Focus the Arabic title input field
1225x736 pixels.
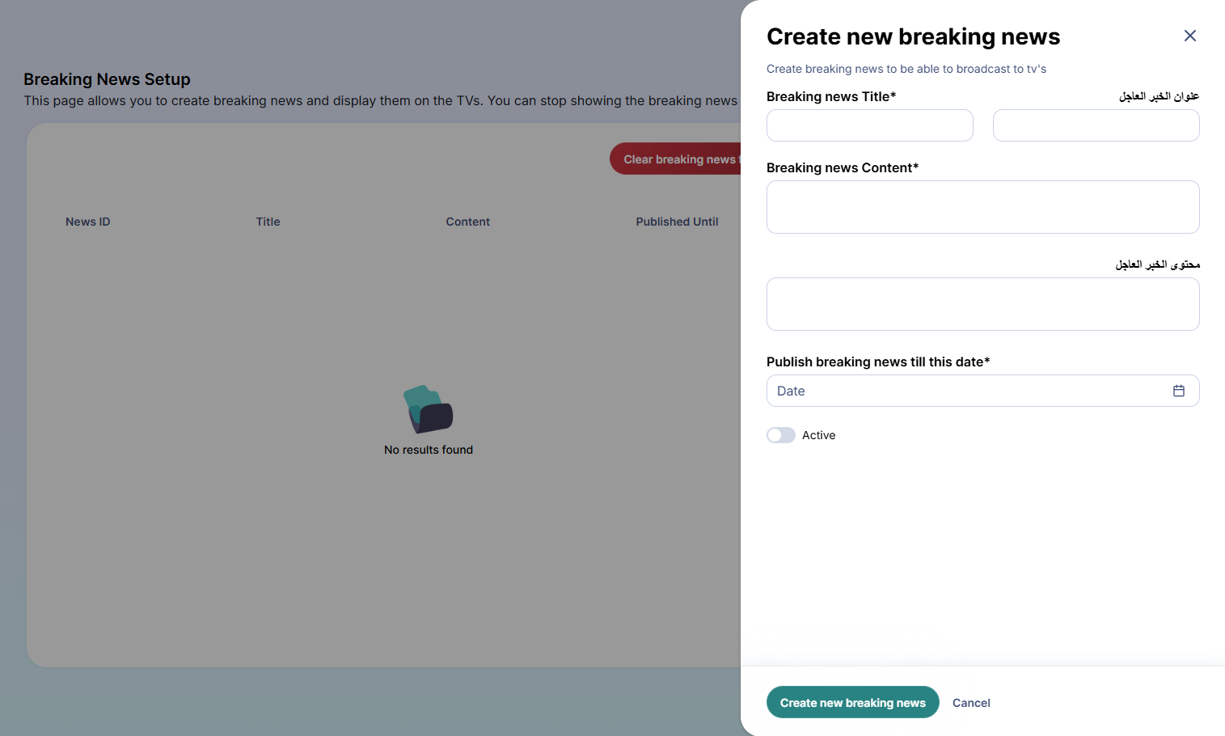pyautogui.click(x=1096, y=125)
